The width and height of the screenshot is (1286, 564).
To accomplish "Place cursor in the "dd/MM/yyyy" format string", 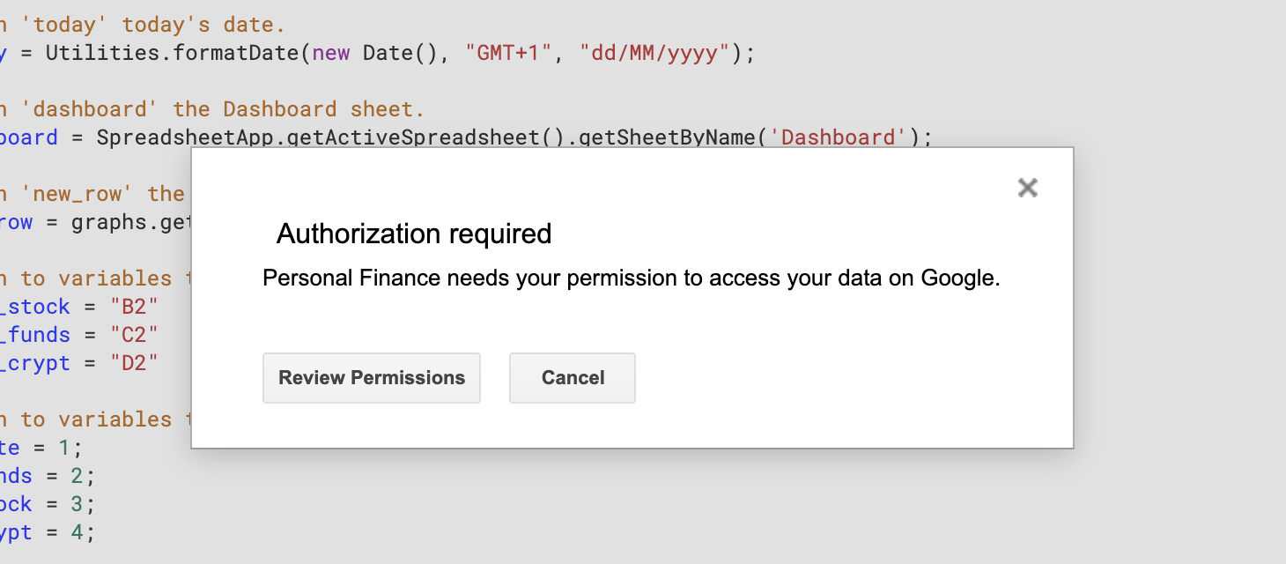I will [x=654, y=53].
